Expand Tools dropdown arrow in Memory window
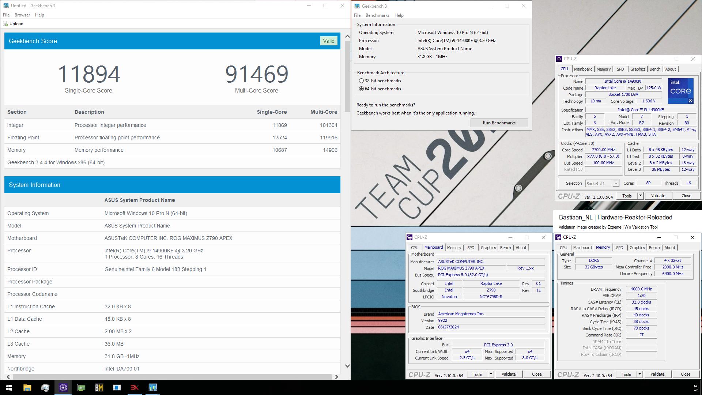Viewport: 702px width, 395px height. (x=639, y=374)
